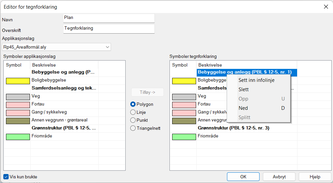Select the Punkt radio button
This screenshot has height=183, width=333.
133,120
